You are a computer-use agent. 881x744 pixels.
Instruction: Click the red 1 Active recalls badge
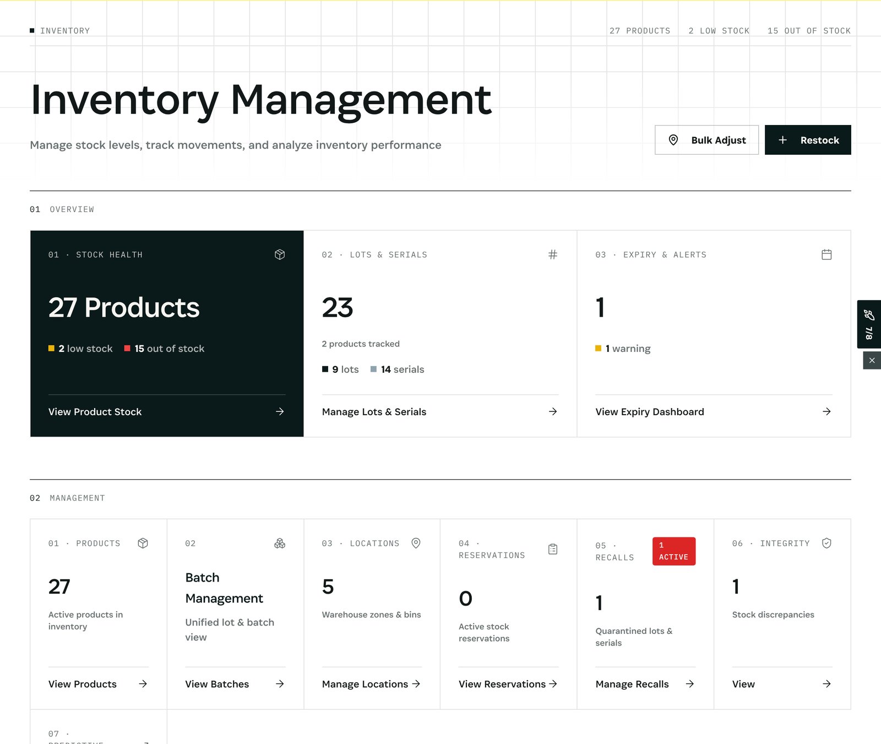(x=674, y=551)
